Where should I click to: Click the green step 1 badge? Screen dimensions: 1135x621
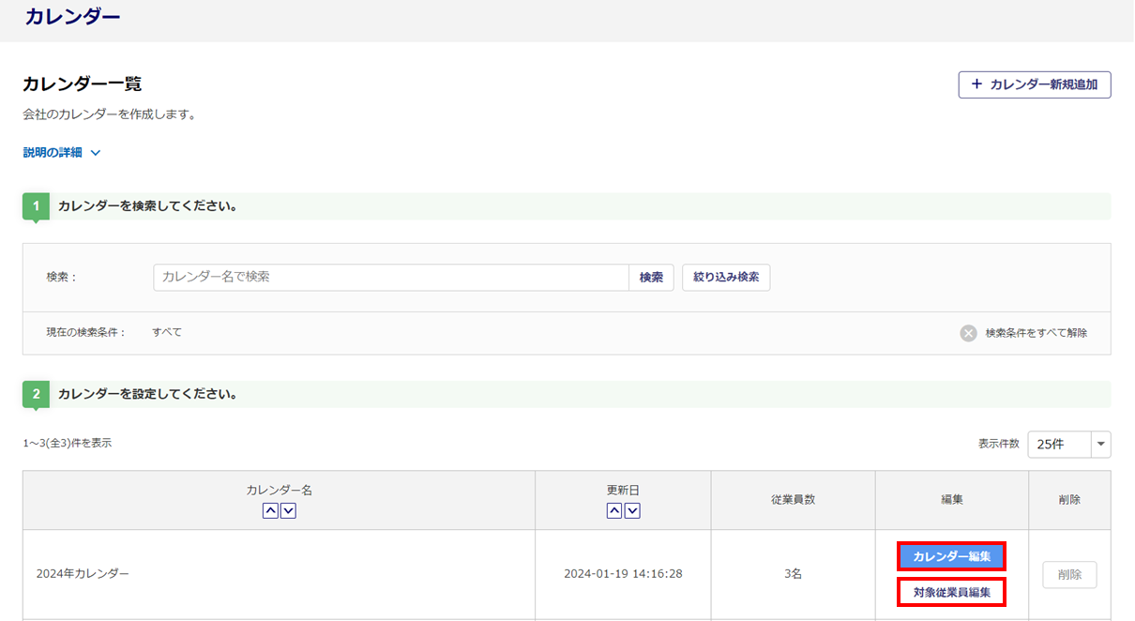pyautogui.click(x=36, y=206)
